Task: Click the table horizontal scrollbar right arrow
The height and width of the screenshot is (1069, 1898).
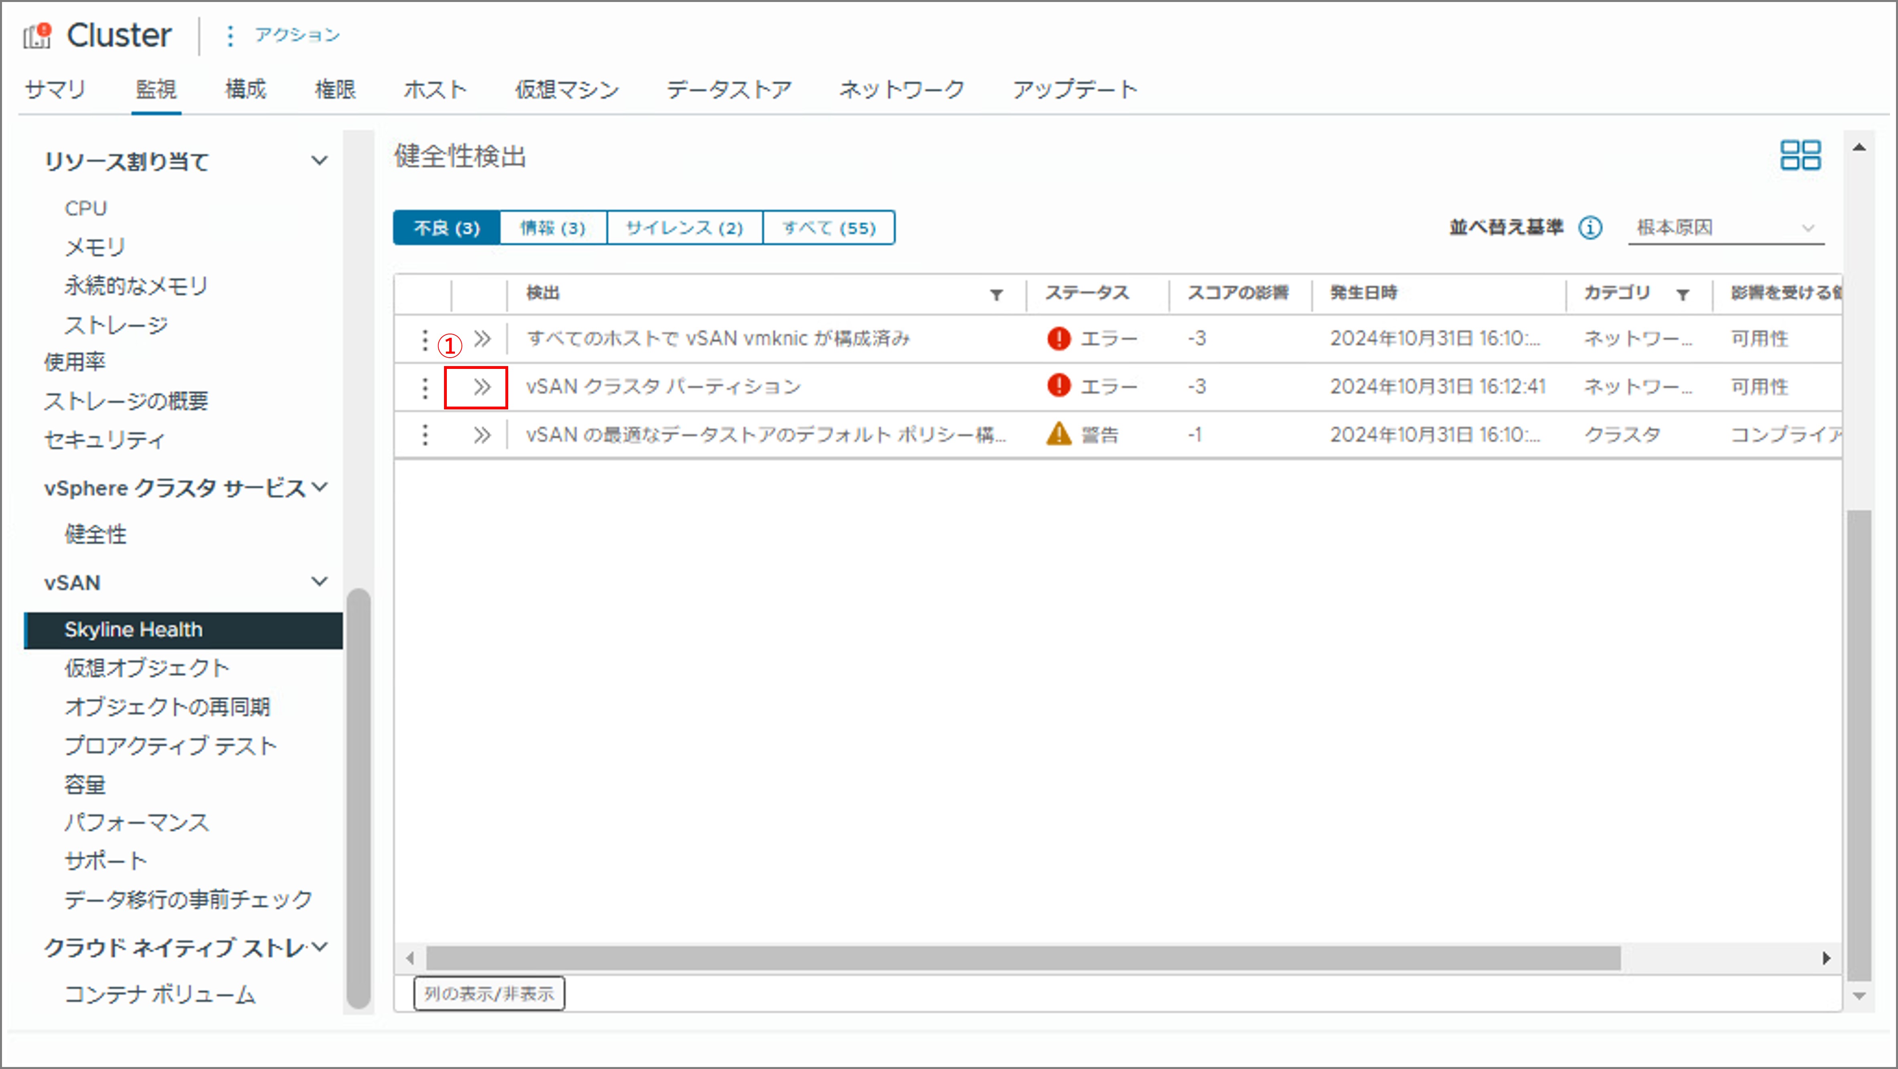Action: tap(1827, 958)
